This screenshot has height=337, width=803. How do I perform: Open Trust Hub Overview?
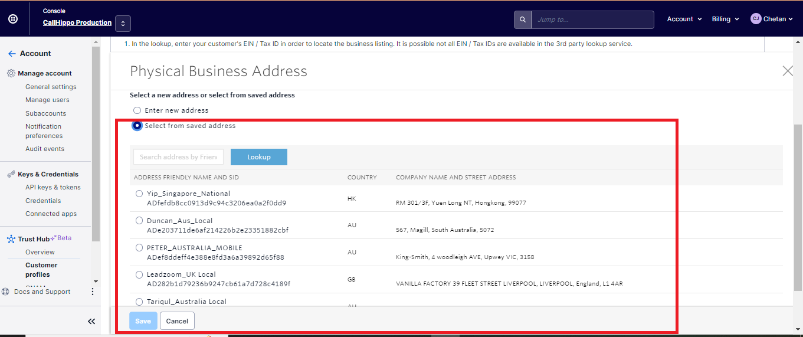pos(40,252)
